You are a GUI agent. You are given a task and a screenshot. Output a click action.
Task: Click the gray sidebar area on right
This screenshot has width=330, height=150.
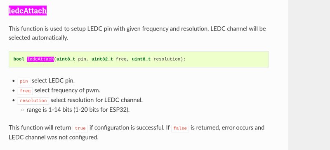(x=309, y=75)
